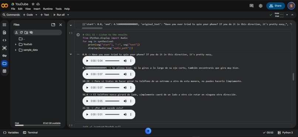
Task: Close the Files panel
Action: 61,25
